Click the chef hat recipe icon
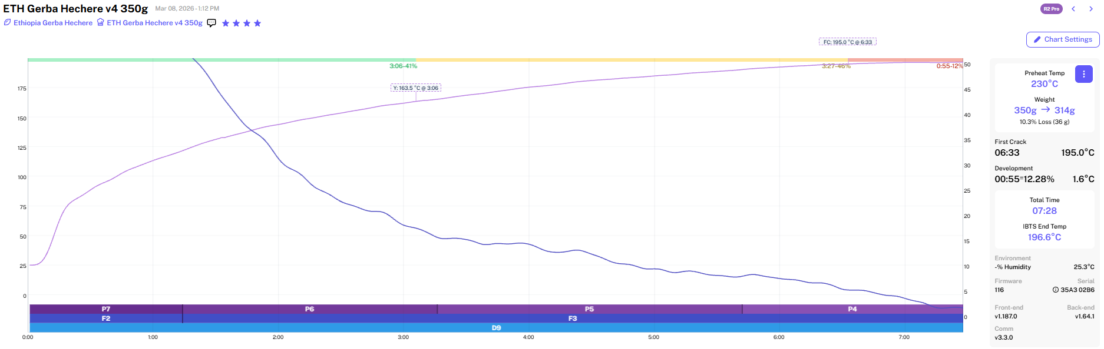This screenshot has width=1104, height=349. click(101, 22)
